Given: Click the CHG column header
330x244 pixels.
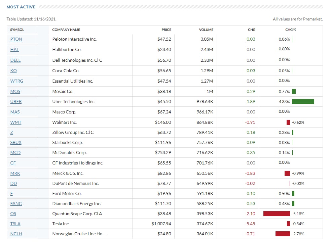Looking at the screenshot, I should (x=252, y=30).
